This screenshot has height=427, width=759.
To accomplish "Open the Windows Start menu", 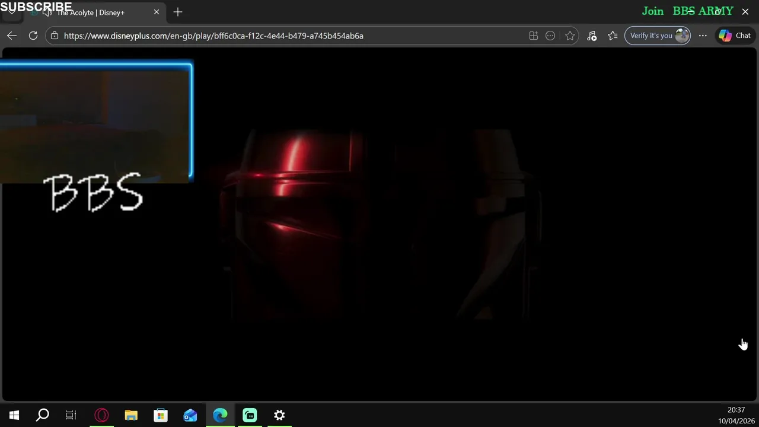I will (x=14, y=415).
